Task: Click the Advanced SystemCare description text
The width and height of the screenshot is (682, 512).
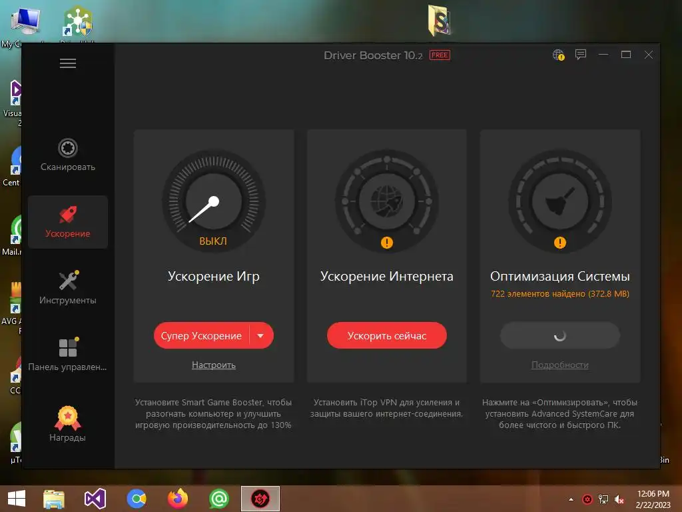Action: (559, 413)
